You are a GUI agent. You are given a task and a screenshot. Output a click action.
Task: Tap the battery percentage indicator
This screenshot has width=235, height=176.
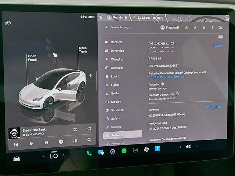(87, 17)
